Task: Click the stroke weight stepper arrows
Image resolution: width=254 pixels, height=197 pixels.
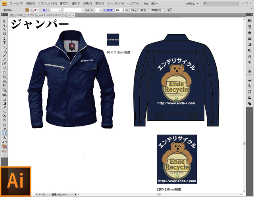Action: coord(50,10)
